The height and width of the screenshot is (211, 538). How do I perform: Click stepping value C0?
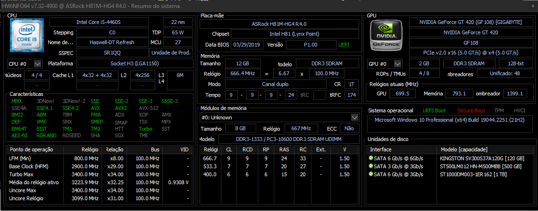click(112, 33)
